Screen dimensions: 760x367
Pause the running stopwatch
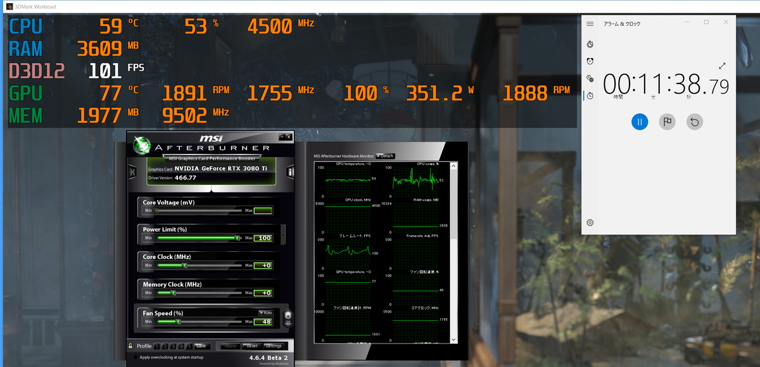pos(640,121)
